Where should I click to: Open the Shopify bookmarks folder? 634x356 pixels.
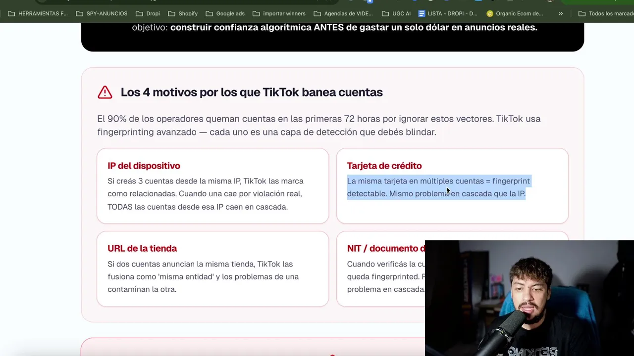(183, 13)
